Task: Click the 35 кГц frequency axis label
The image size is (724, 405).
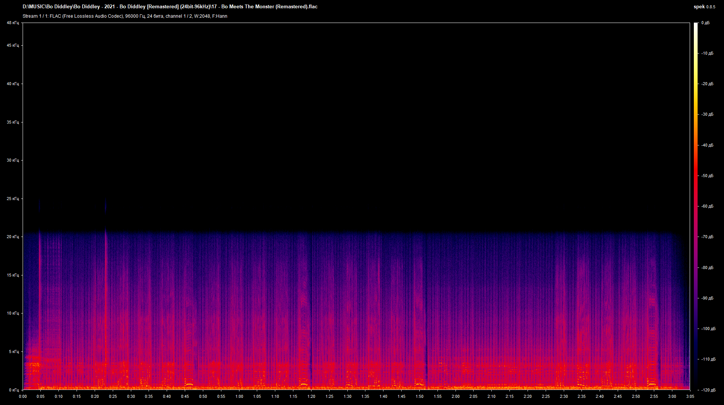Action: pos(12,122)
